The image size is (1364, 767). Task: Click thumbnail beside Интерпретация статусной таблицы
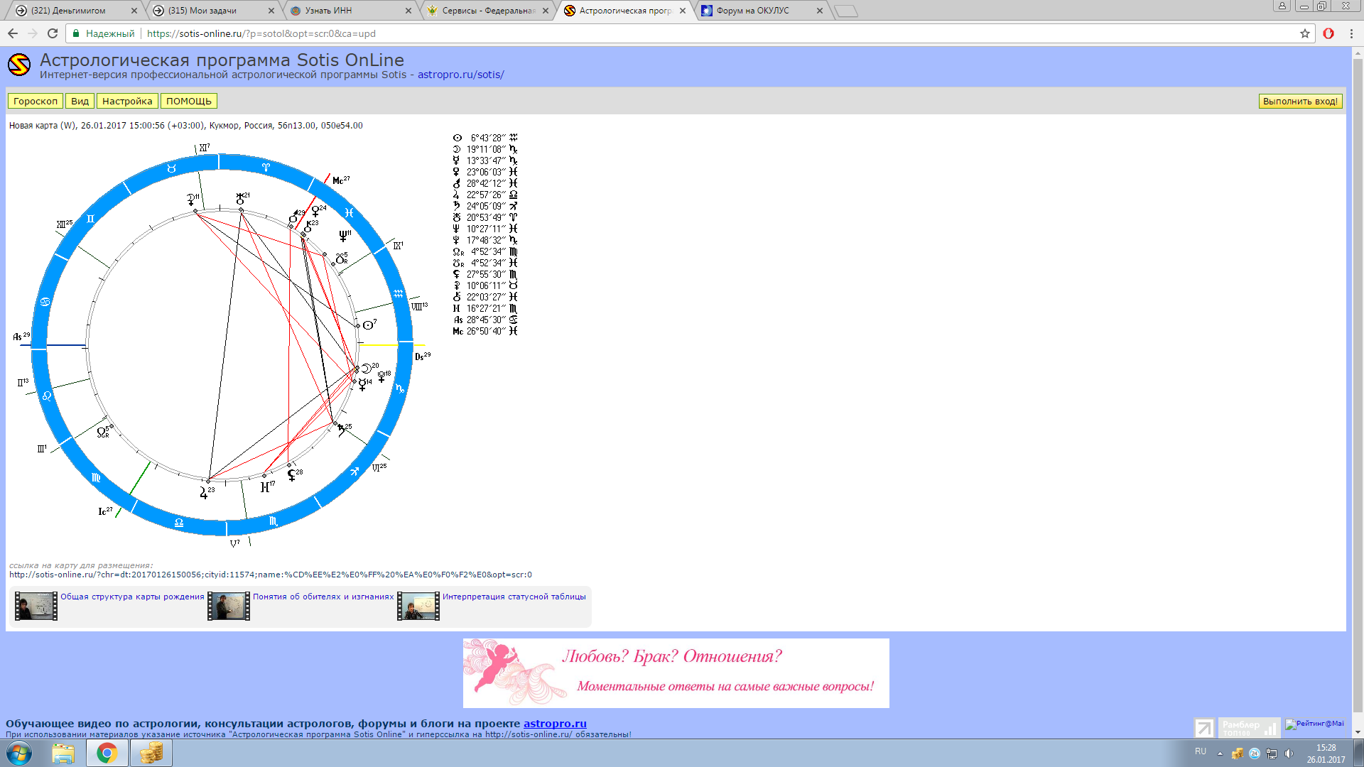[418, 606]
